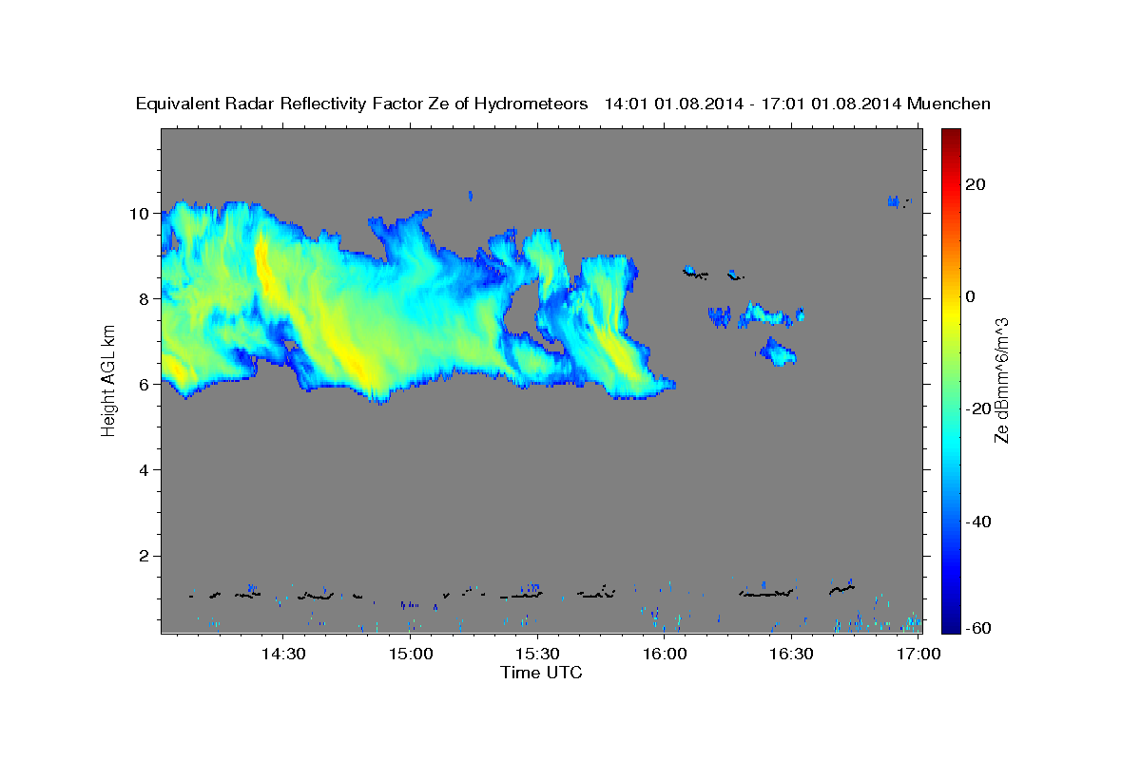Click the dark red top of colorbar

click(950, 136)
